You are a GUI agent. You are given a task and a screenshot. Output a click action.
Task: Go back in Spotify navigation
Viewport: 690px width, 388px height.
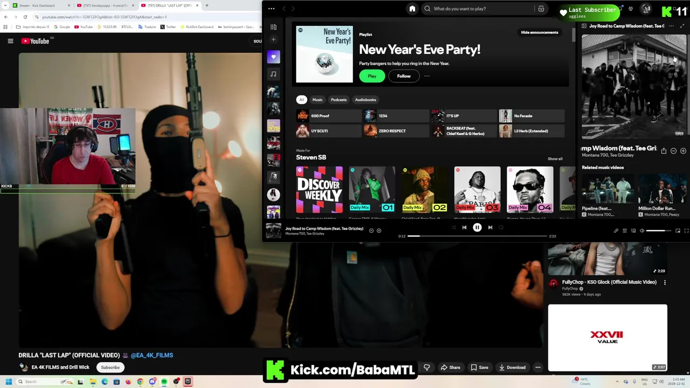(x=285, y=9)
